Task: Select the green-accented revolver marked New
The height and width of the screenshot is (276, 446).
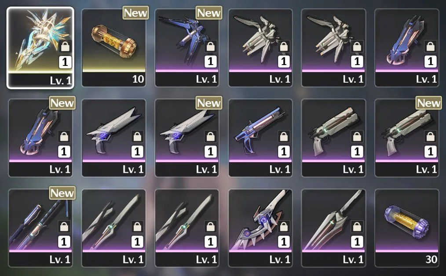Action: click(x=407, y=138)
